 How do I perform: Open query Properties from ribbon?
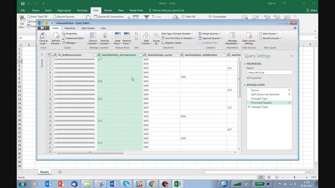click(x=70, y=33)
